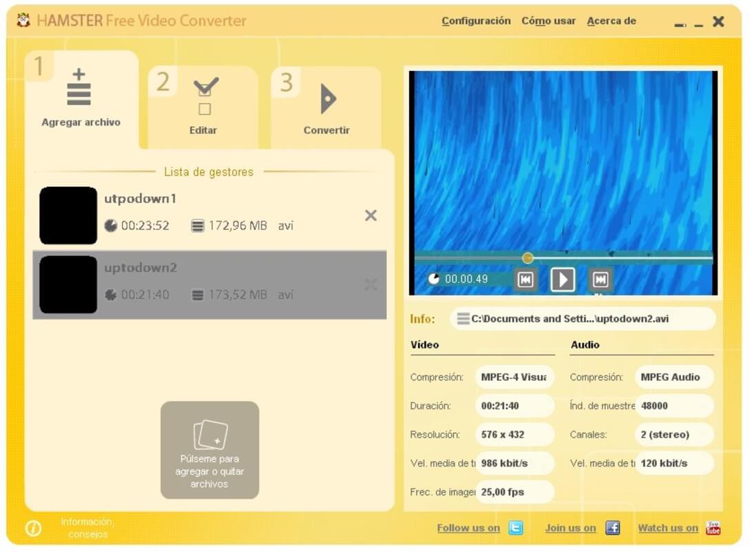Viewport: 750px width, 552px height.
Task: Click the Audio section heading
Action: 585,344
